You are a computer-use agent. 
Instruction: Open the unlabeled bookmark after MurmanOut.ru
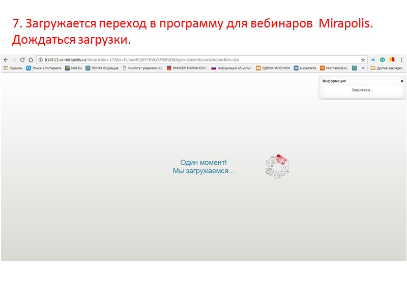pos(354,68)
